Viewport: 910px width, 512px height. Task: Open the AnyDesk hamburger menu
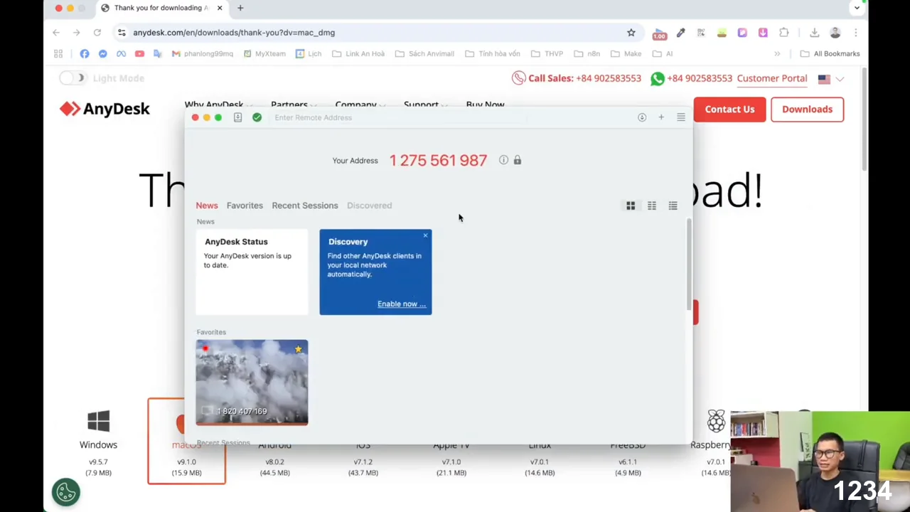(x=681, y=117)
